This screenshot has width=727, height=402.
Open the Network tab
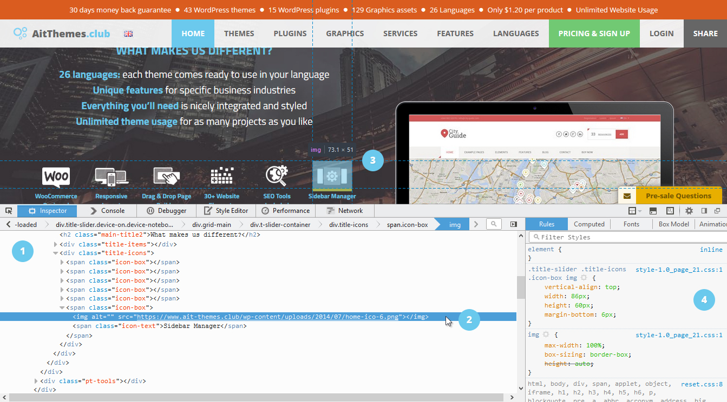click(345, 211)
